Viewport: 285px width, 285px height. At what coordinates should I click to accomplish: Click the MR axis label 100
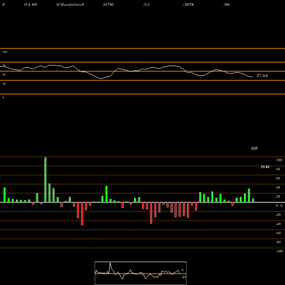pos(279,160)
